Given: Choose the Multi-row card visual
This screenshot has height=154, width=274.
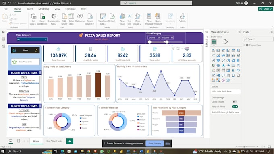Looking at the screenshot, I should 238,66.
